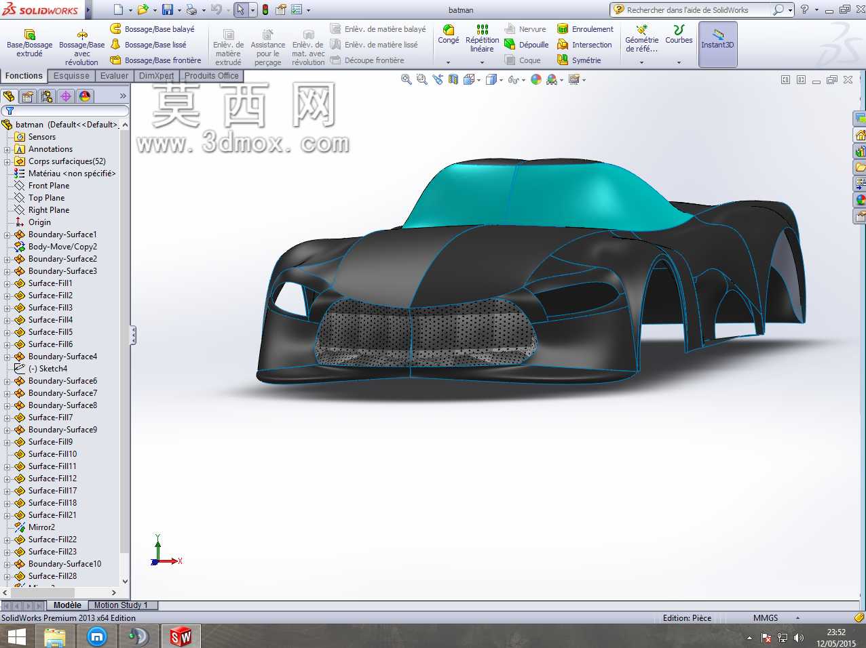Click the Répétition linéaire pattern tool
Image resolution: width=866 pixels, height=648 pixels.
point(482,38)
